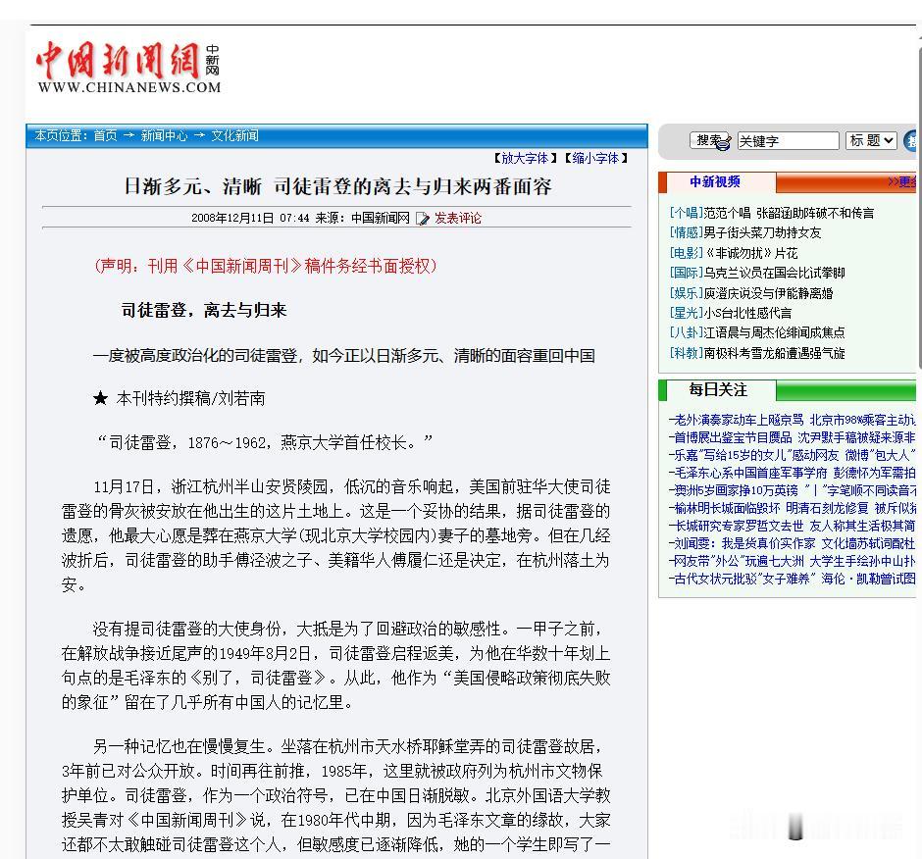Open the 小S台北性感代言 link
Screen dimensions: 922x859
747,313
